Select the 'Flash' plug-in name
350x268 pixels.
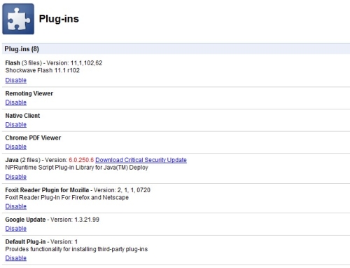pos(13,63)
